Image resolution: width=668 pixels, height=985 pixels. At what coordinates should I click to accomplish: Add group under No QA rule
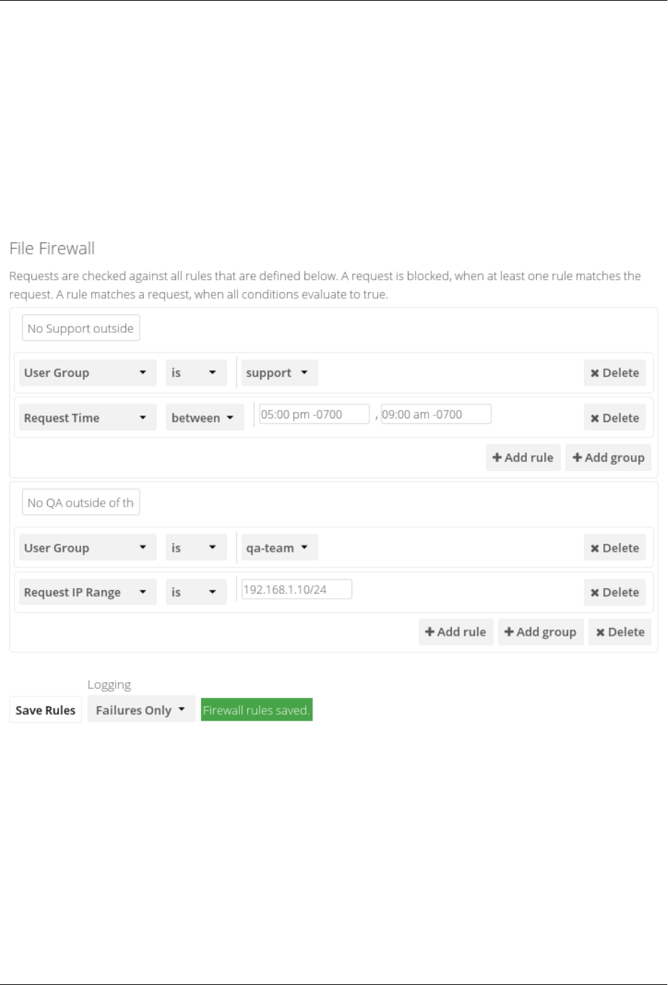click(x=540, y=632)
